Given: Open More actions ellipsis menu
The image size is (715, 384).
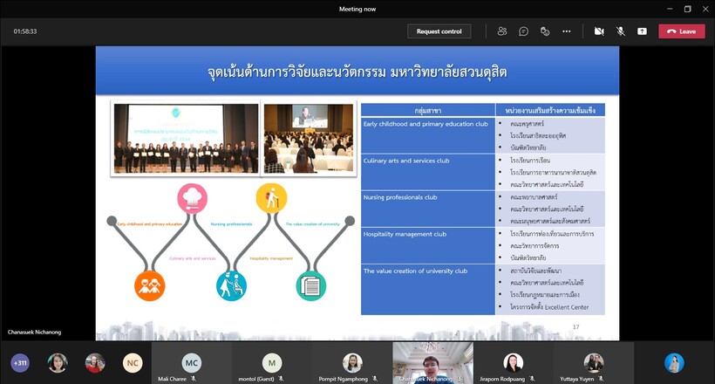Looking at the screenshot, I should (566, 31).
